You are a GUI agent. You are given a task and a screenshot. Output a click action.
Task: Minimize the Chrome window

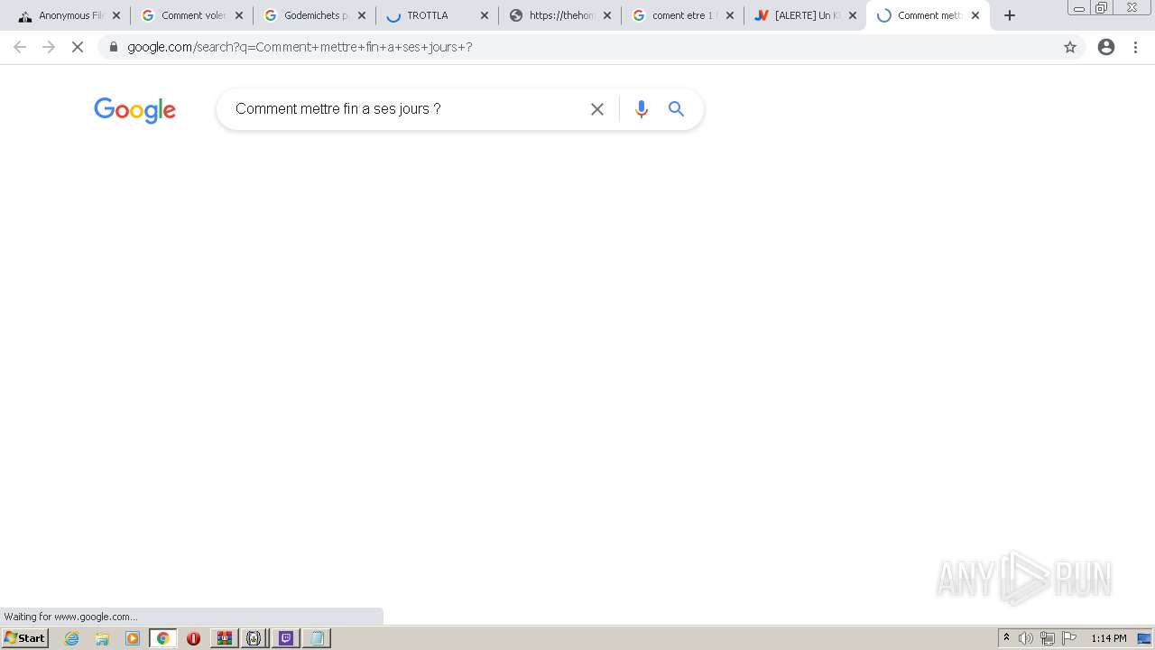tap(1079, 8)
